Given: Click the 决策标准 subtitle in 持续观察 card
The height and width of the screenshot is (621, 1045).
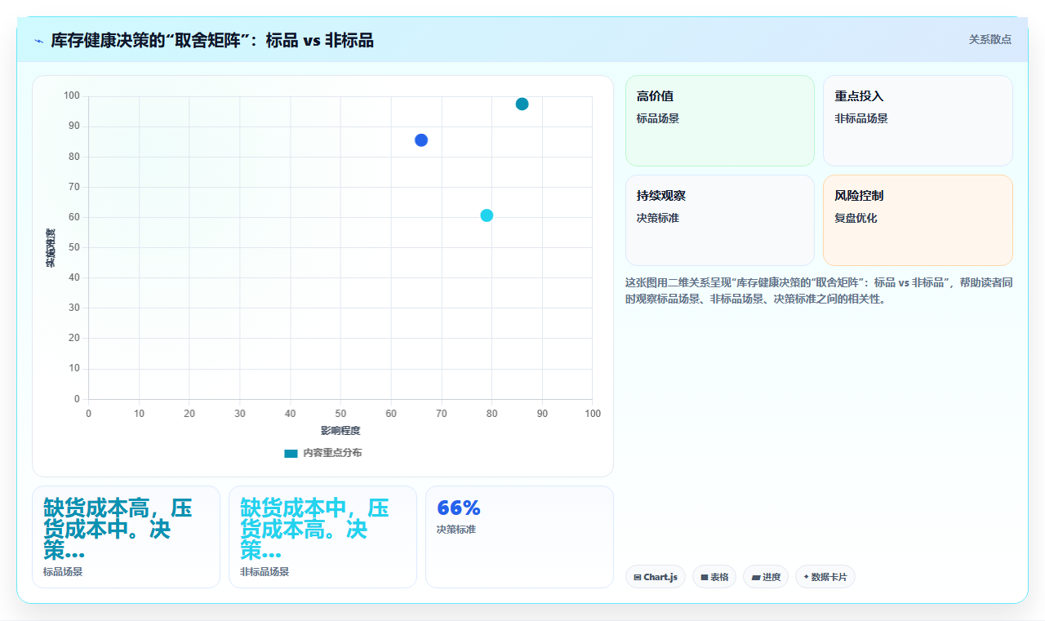Looking at the screenshot, I should pyautogui.click(x=658, y=218).
